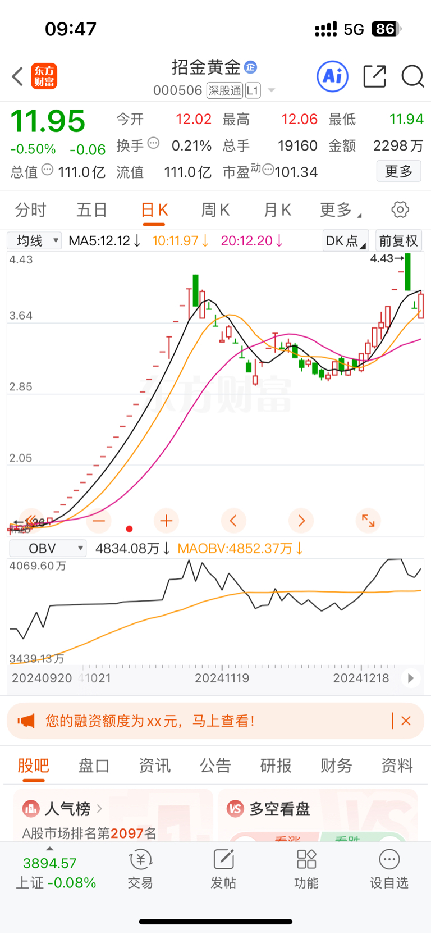Select the 日K chart tab
431x934 pixels.
click(154, 210)
